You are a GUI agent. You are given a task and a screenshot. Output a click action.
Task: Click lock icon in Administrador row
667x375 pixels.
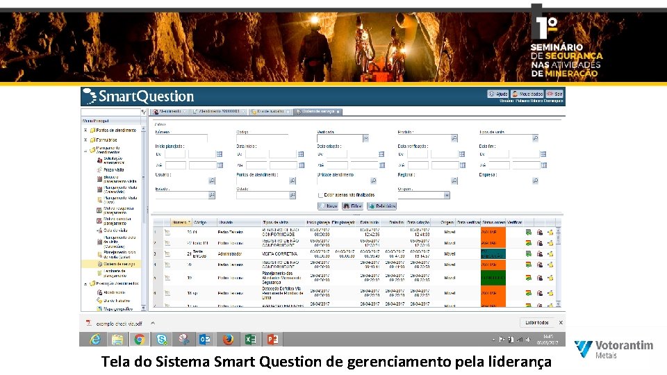(539, 254)
